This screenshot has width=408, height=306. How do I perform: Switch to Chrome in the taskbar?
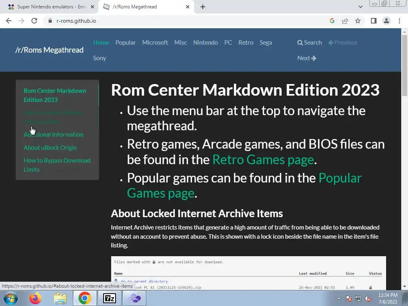(x=84, y=298)
